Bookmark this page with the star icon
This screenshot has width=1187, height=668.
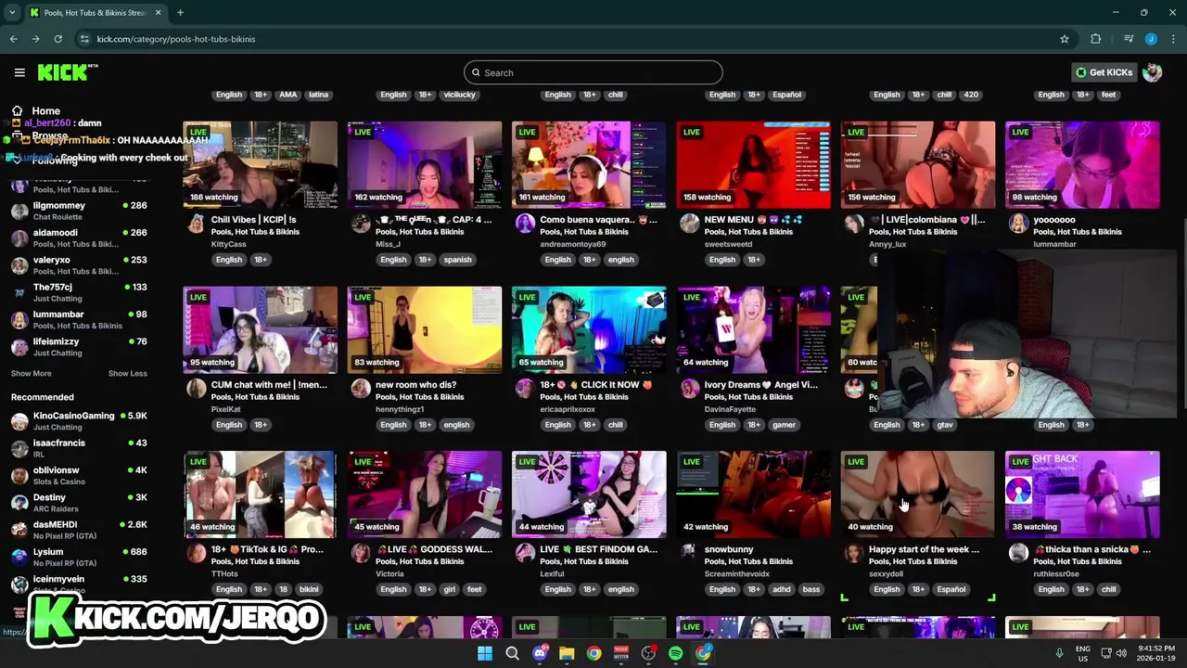point(1065,39)
